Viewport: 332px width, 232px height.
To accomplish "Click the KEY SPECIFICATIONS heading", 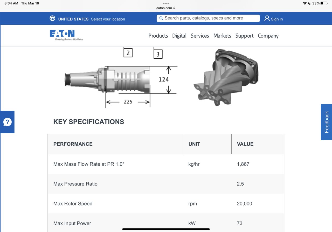I will pyautogui.click(x=89, y=122).
